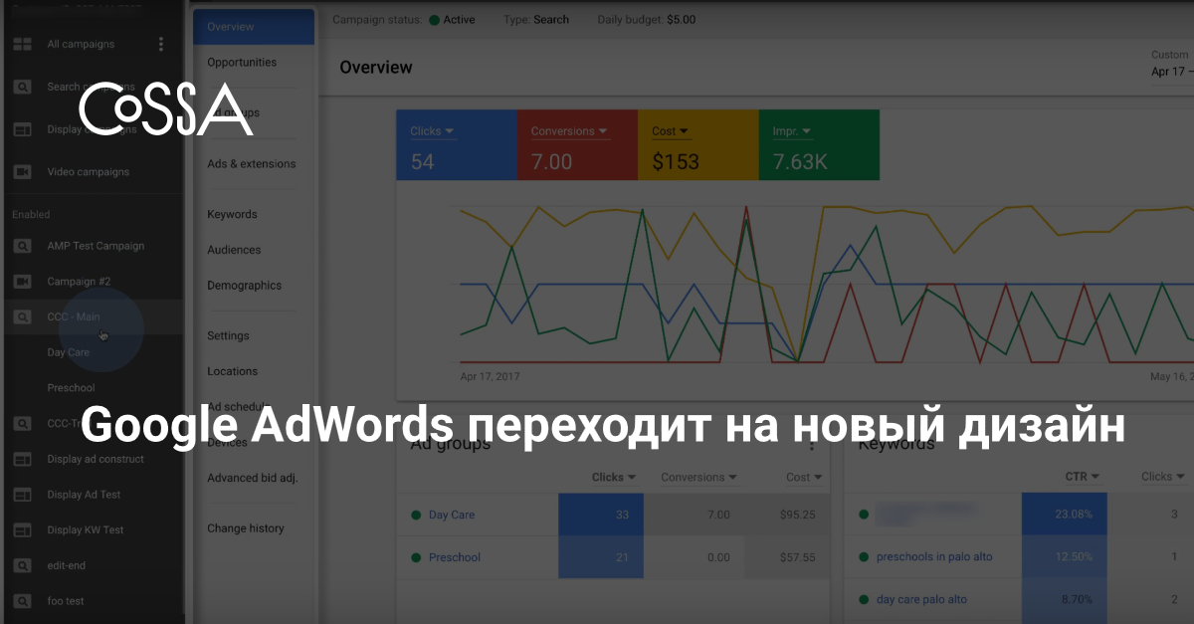This screenshot has width=1194, height=624.
Task: Open the Audiences page
Action: tap(234, 250)
